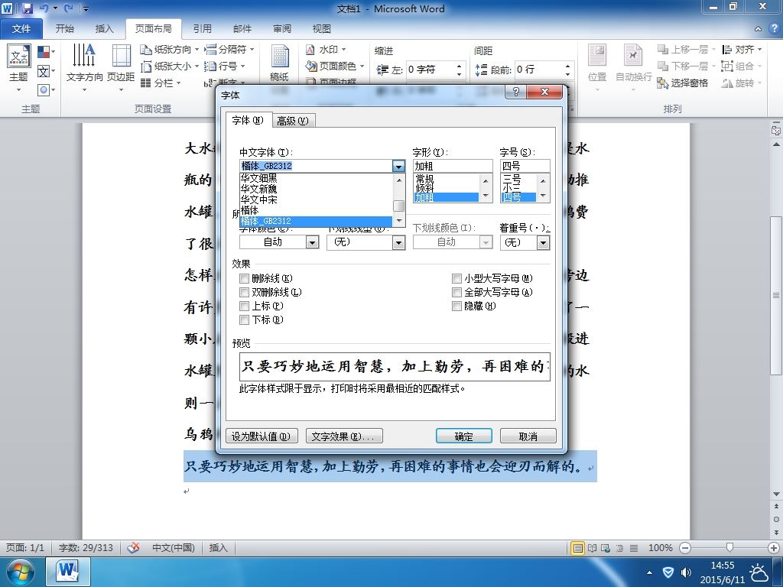Open 页边距 margins tool

pos(121,68)
